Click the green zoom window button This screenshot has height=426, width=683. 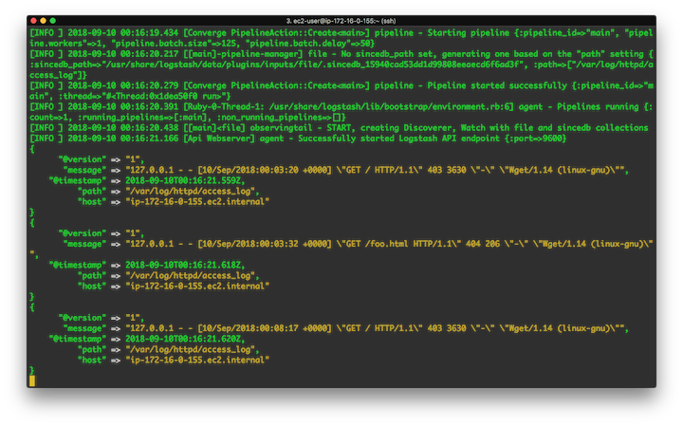53,21
